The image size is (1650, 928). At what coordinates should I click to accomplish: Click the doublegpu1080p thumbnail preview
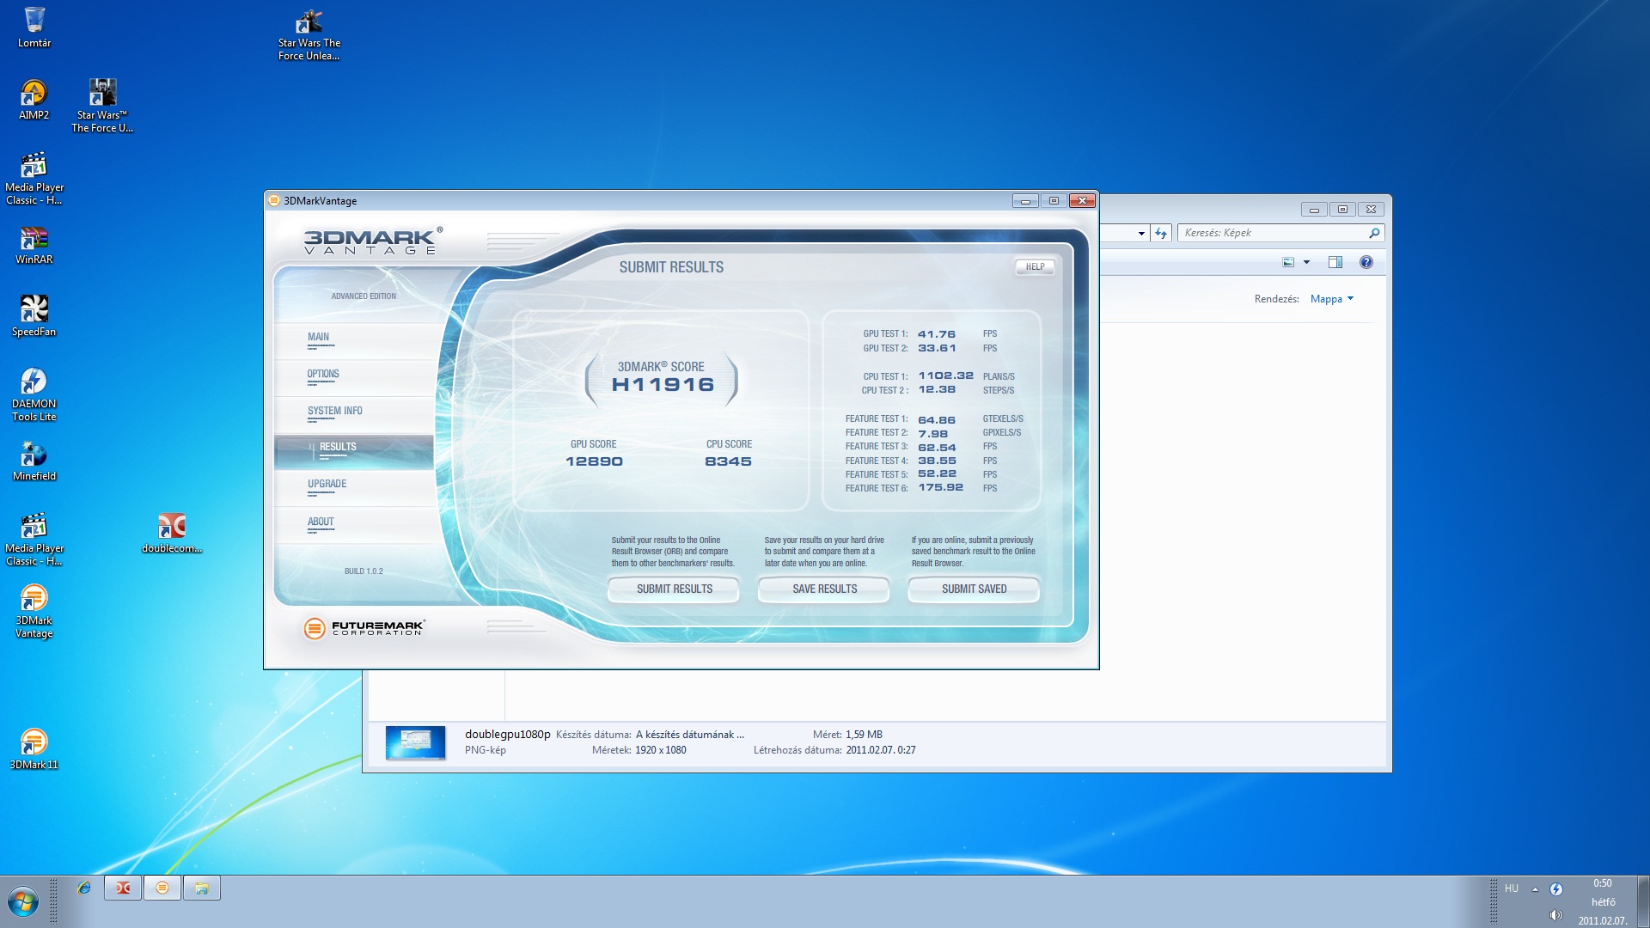(416, 742)
